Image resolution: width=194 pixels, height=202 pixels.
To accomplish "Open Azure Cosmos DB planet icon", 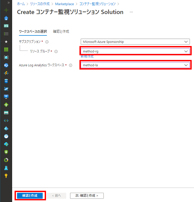I will (x=6, y=89).
